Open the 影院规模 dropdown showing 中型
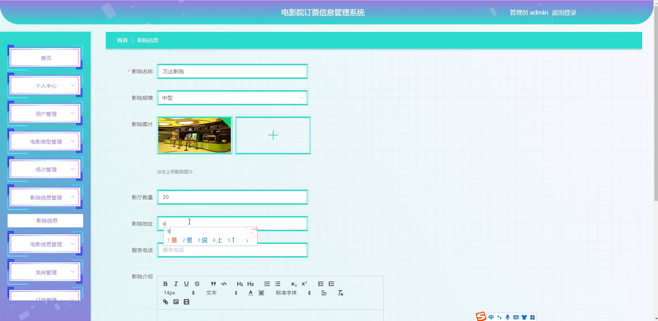The image size is (658, 321). 232,98
